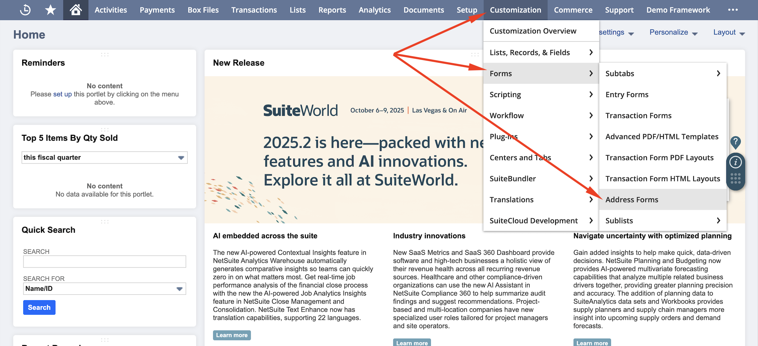The width and height of the screenshot is (758, 346).
Task: Open the Personalize dropdown
Action: [x=673, y=32]
